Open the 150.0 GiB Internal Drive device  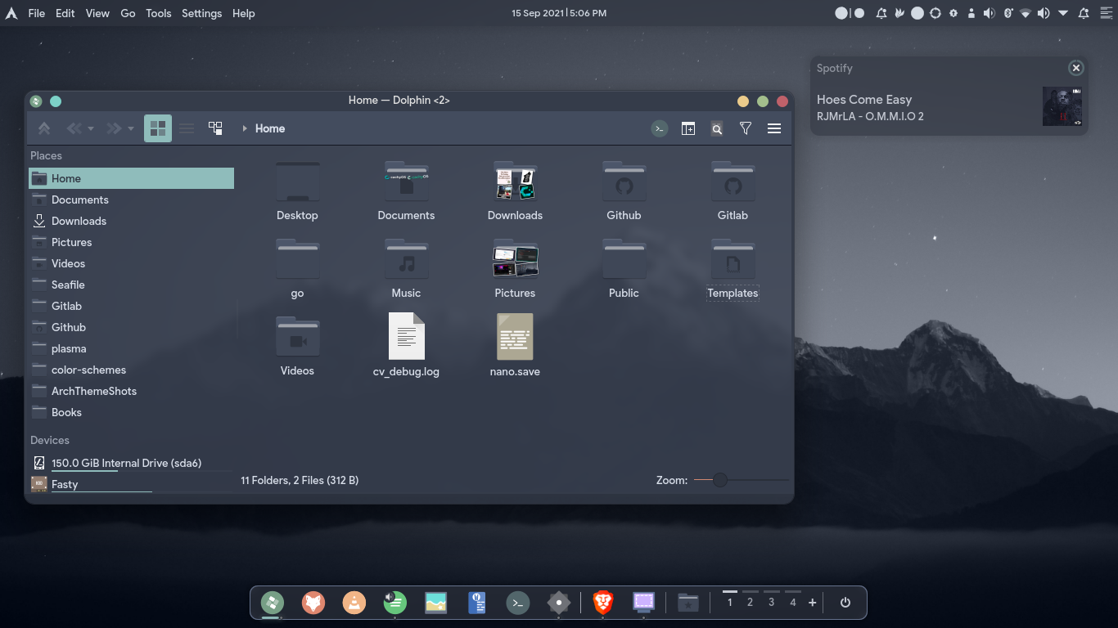[x=131, y=463]
